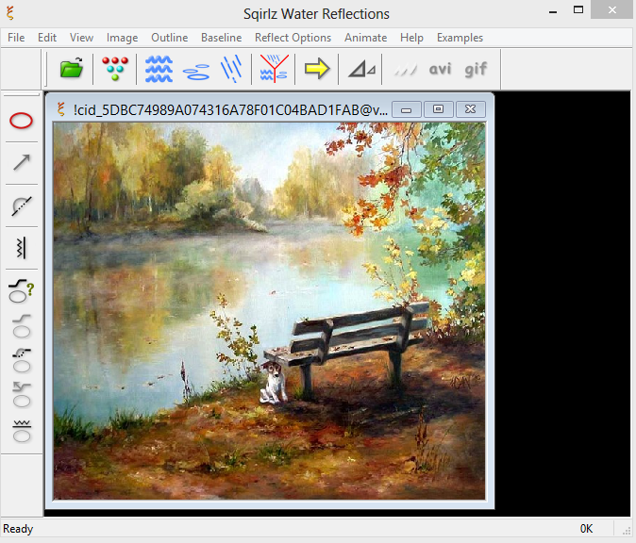636x543 pixels.
Task: Minimize the image document window
Action: (x=407, y=109)
